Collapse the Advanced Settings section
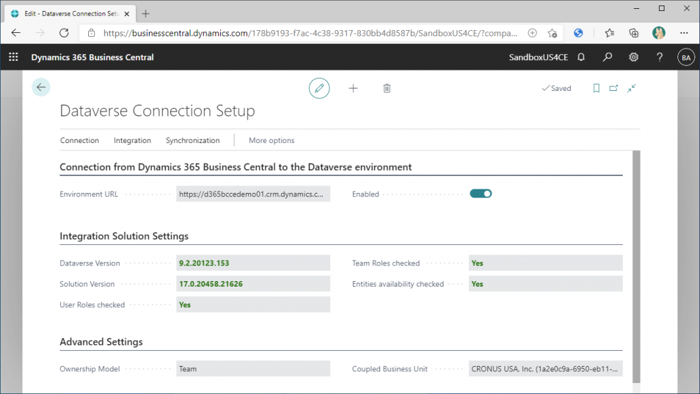The image size is (700, 394). [101, 342]
